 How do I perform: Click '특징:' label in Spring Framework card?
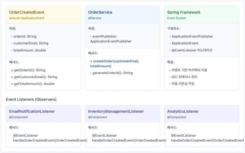pos(171,62)
